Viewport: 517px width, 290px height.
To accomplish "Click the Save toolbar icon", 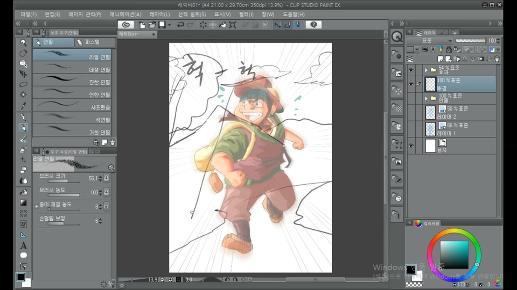I will [162, 25].
